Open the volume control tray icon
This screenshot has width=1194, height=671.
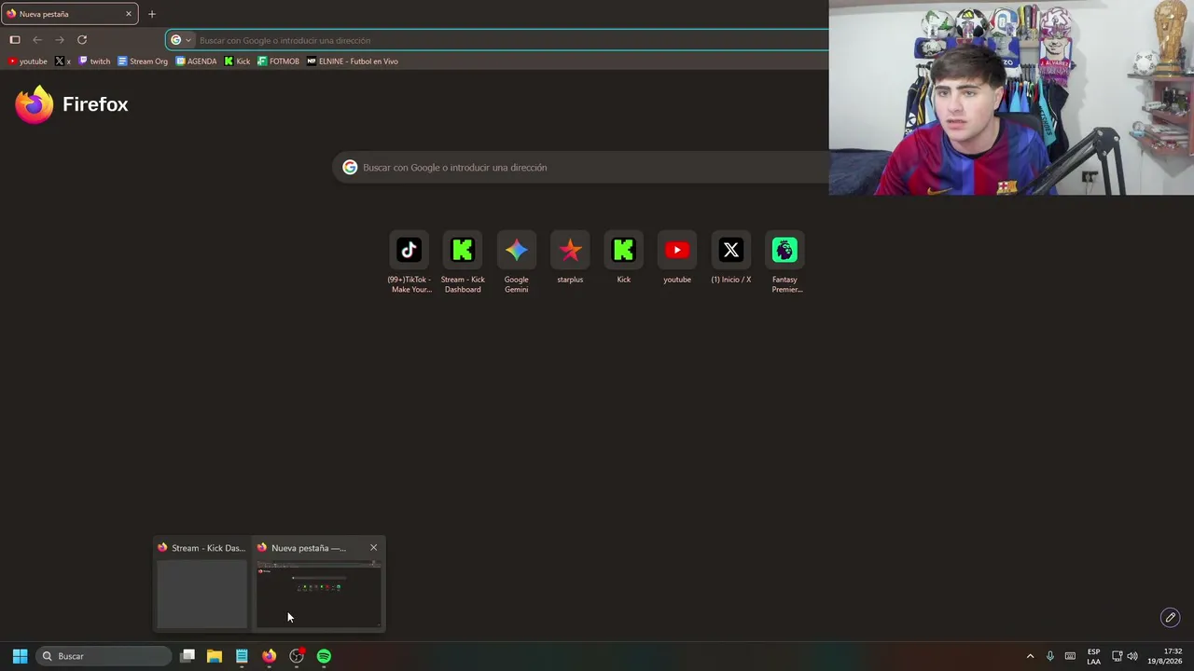pyautogui.click(x=1132, y=656)
